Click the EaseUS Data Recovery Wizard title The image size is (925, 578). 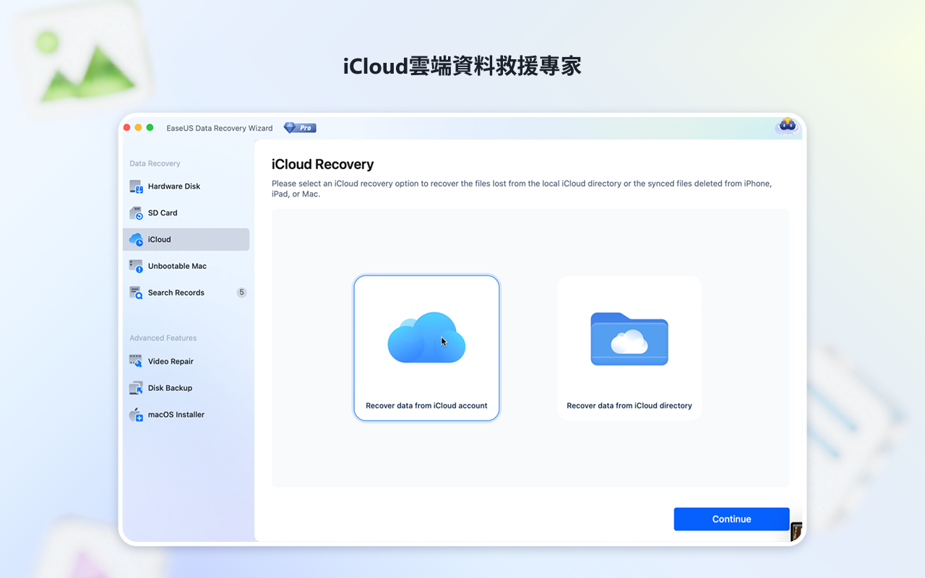coord(220,128)
